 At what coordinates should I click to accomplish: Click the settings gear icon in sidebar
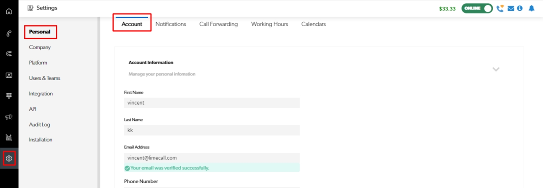tap(9, 159)
